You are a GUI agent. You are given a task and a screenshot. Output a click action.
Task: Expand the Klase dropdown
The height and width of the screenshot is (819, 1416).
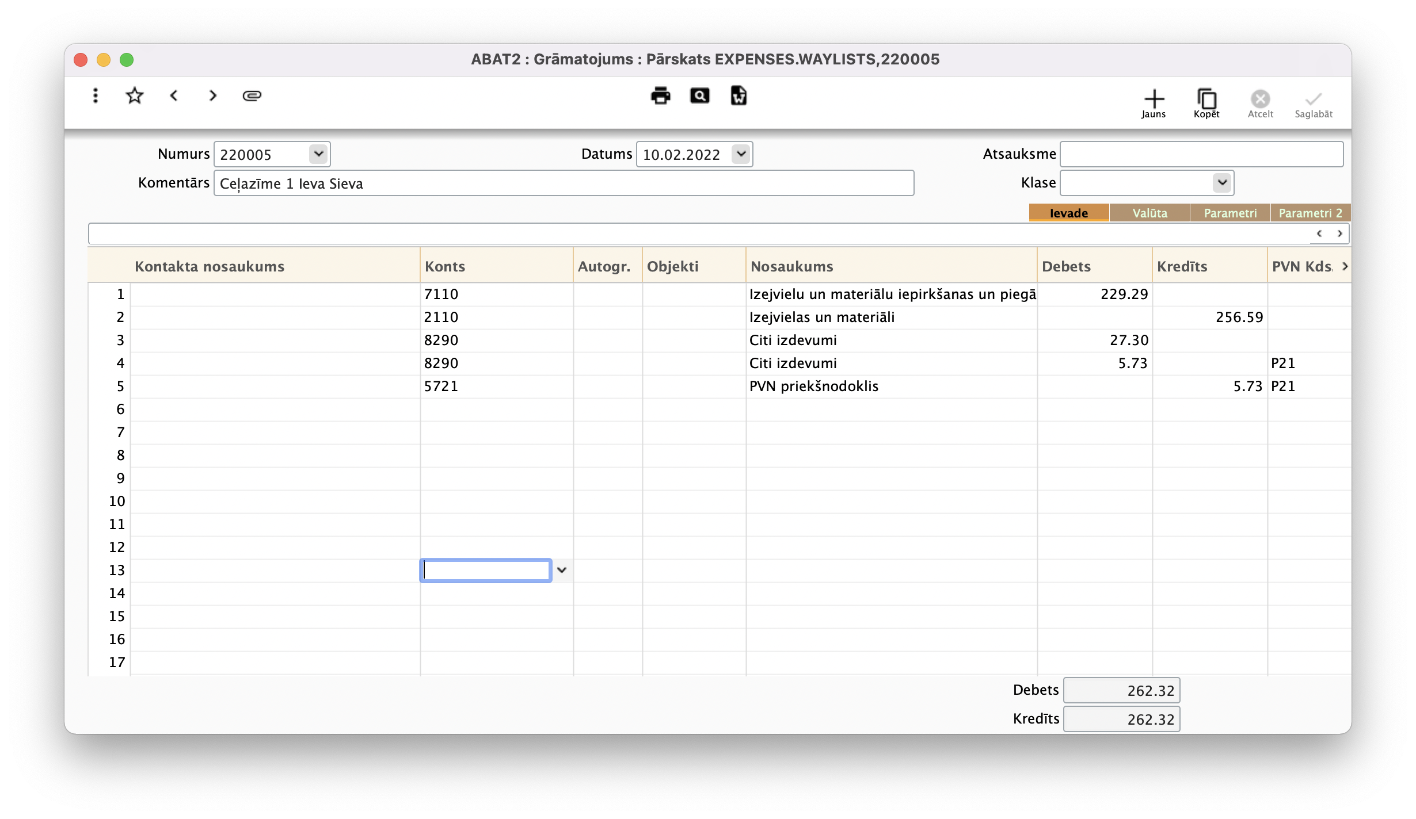click(x=1221, y=183)
